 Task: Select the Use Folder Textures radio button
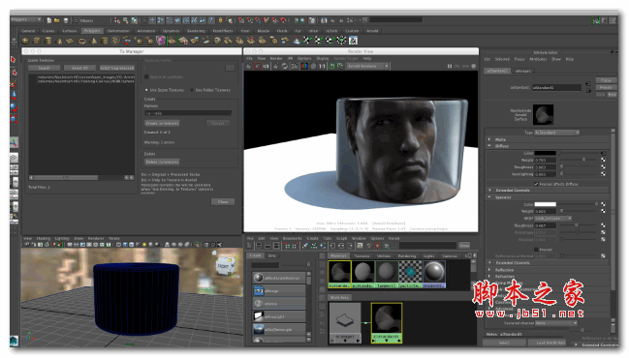192,90
